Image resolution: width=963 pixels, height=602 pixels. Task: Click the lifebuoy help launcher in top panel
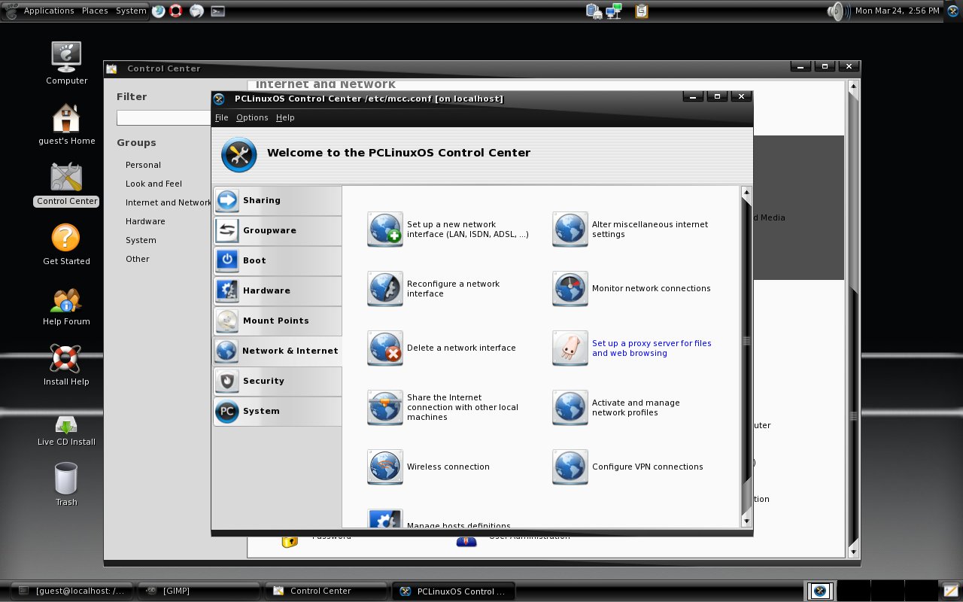click(x=176, y=11)
